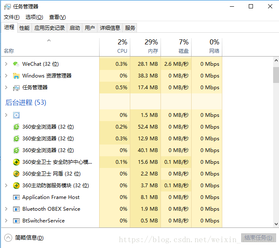Click the 任务管理器 process row icon
The height and width of the screenshot is (248, 279).
click(16, 88)
